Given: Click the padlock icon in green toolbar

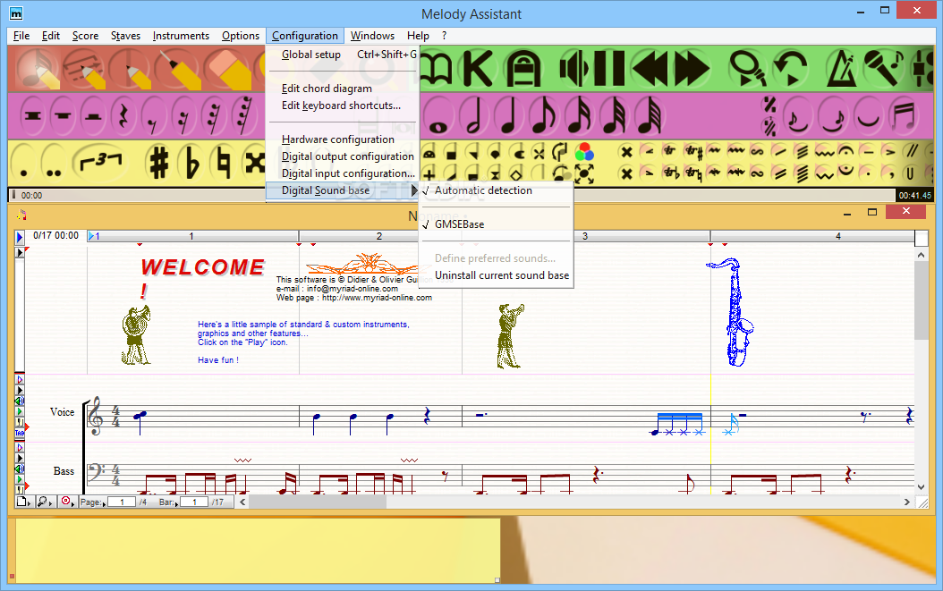Looking at the screenshot, I should (x=523, y=69).
